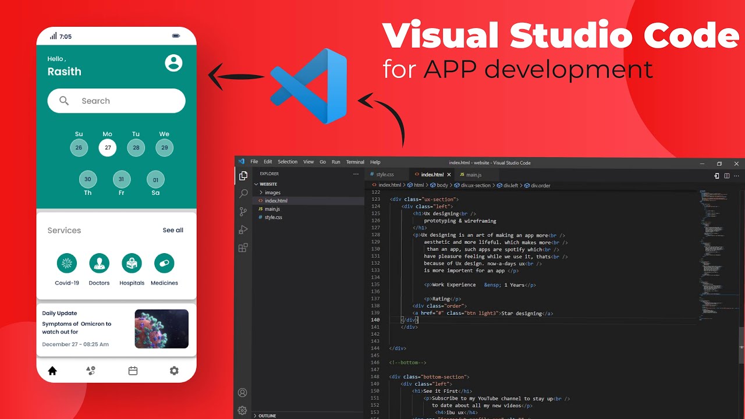Open the Manage gear in VS Code
This screenshot has height=419, width=745.
pyautogui.click(x=243, y=410)
